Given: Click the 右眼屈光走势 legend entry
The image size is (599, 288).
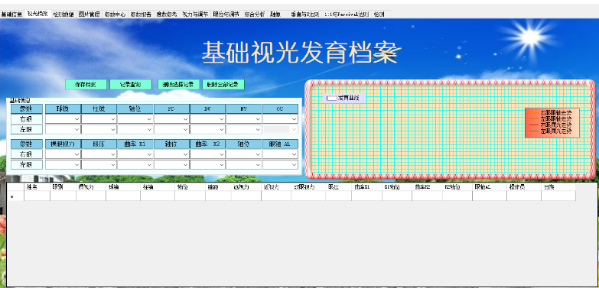Looking at the screenshot, I should tap(556, 125).
